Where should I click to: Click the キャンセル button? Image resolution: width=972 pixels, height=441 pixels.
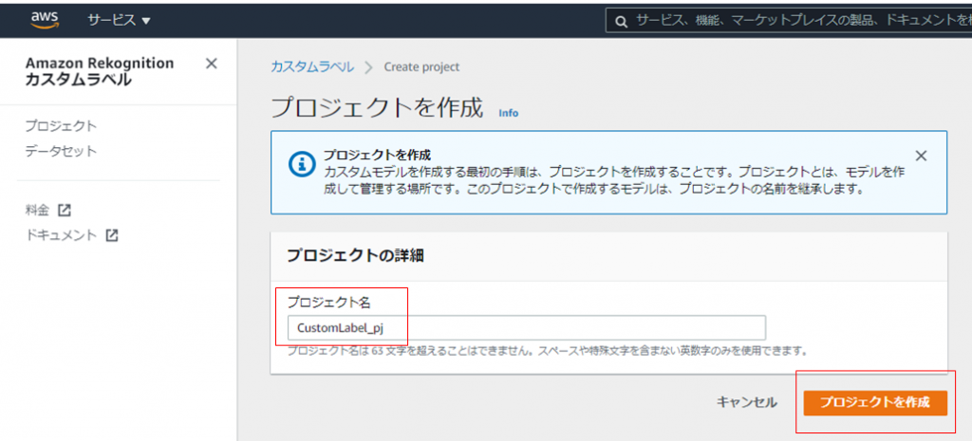pos(746,403)
